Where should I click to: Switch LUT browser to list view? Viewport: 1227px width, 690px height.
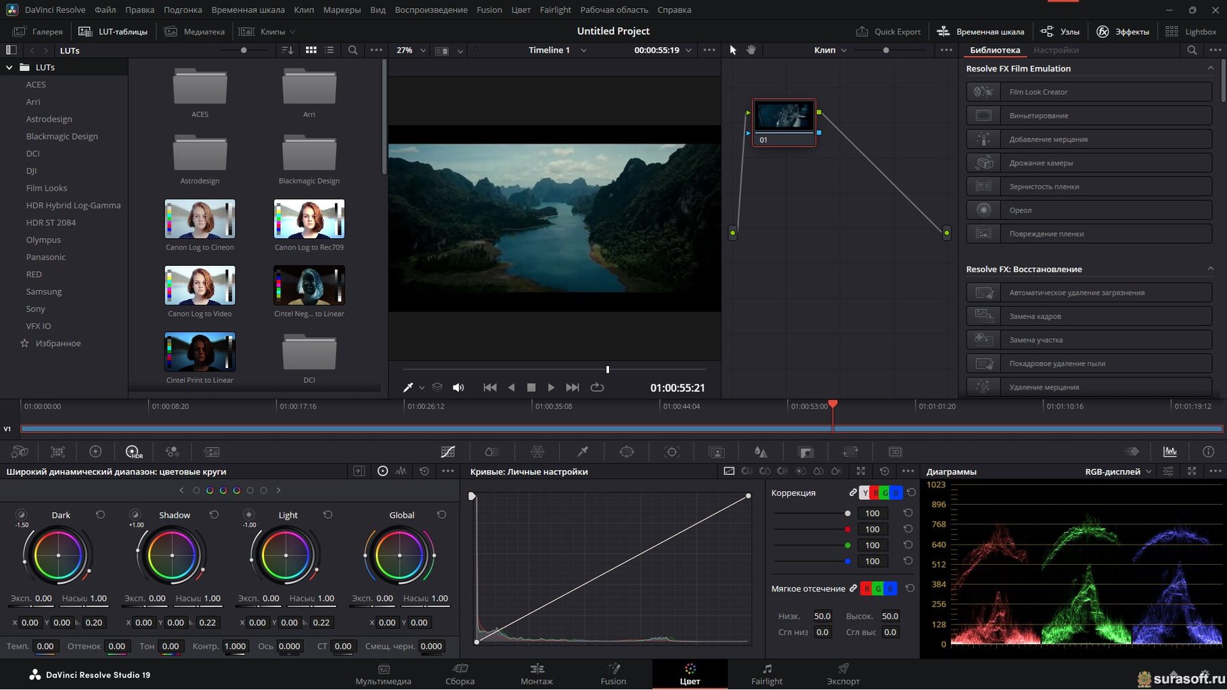click(330, 50)
